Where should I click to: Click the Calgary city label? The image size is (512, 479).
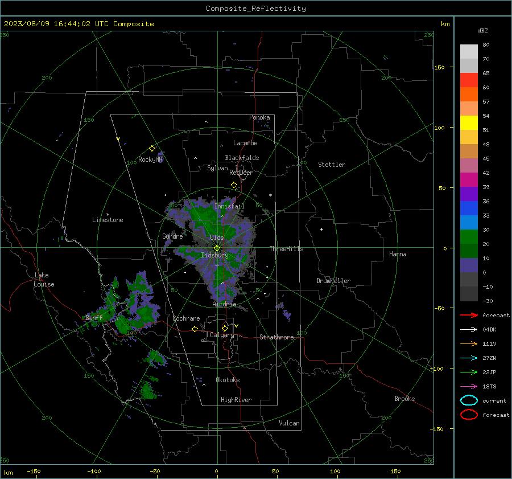tap(222, 335)
